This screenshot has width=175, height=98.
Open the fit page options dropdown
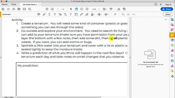pos(105,9)
